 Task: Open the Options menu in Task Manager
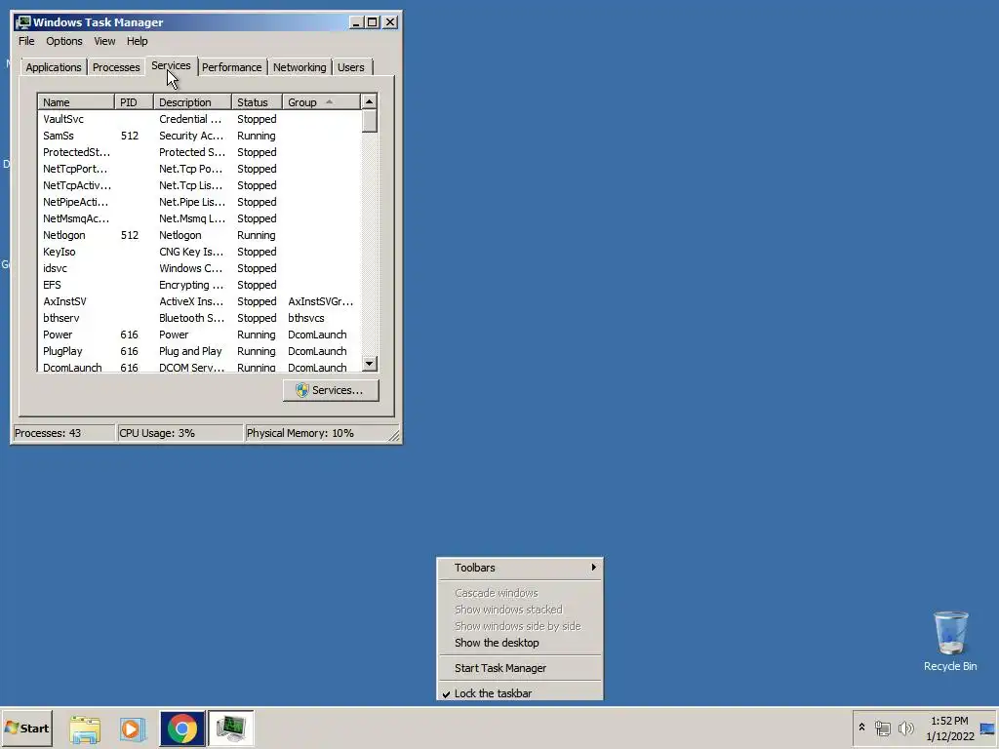[63, 41]
